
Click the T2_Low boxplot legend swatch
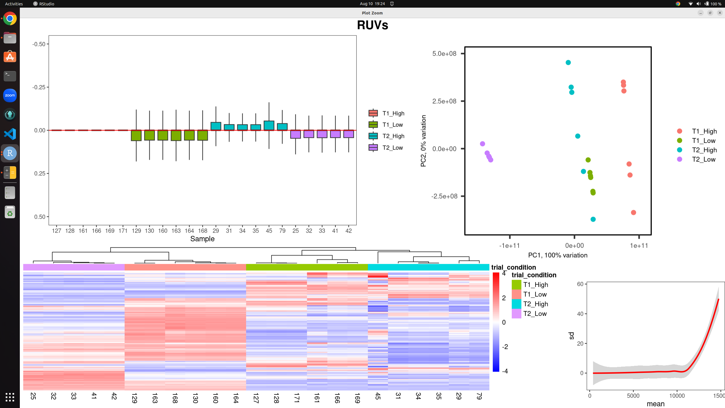[x=373, y=147]
